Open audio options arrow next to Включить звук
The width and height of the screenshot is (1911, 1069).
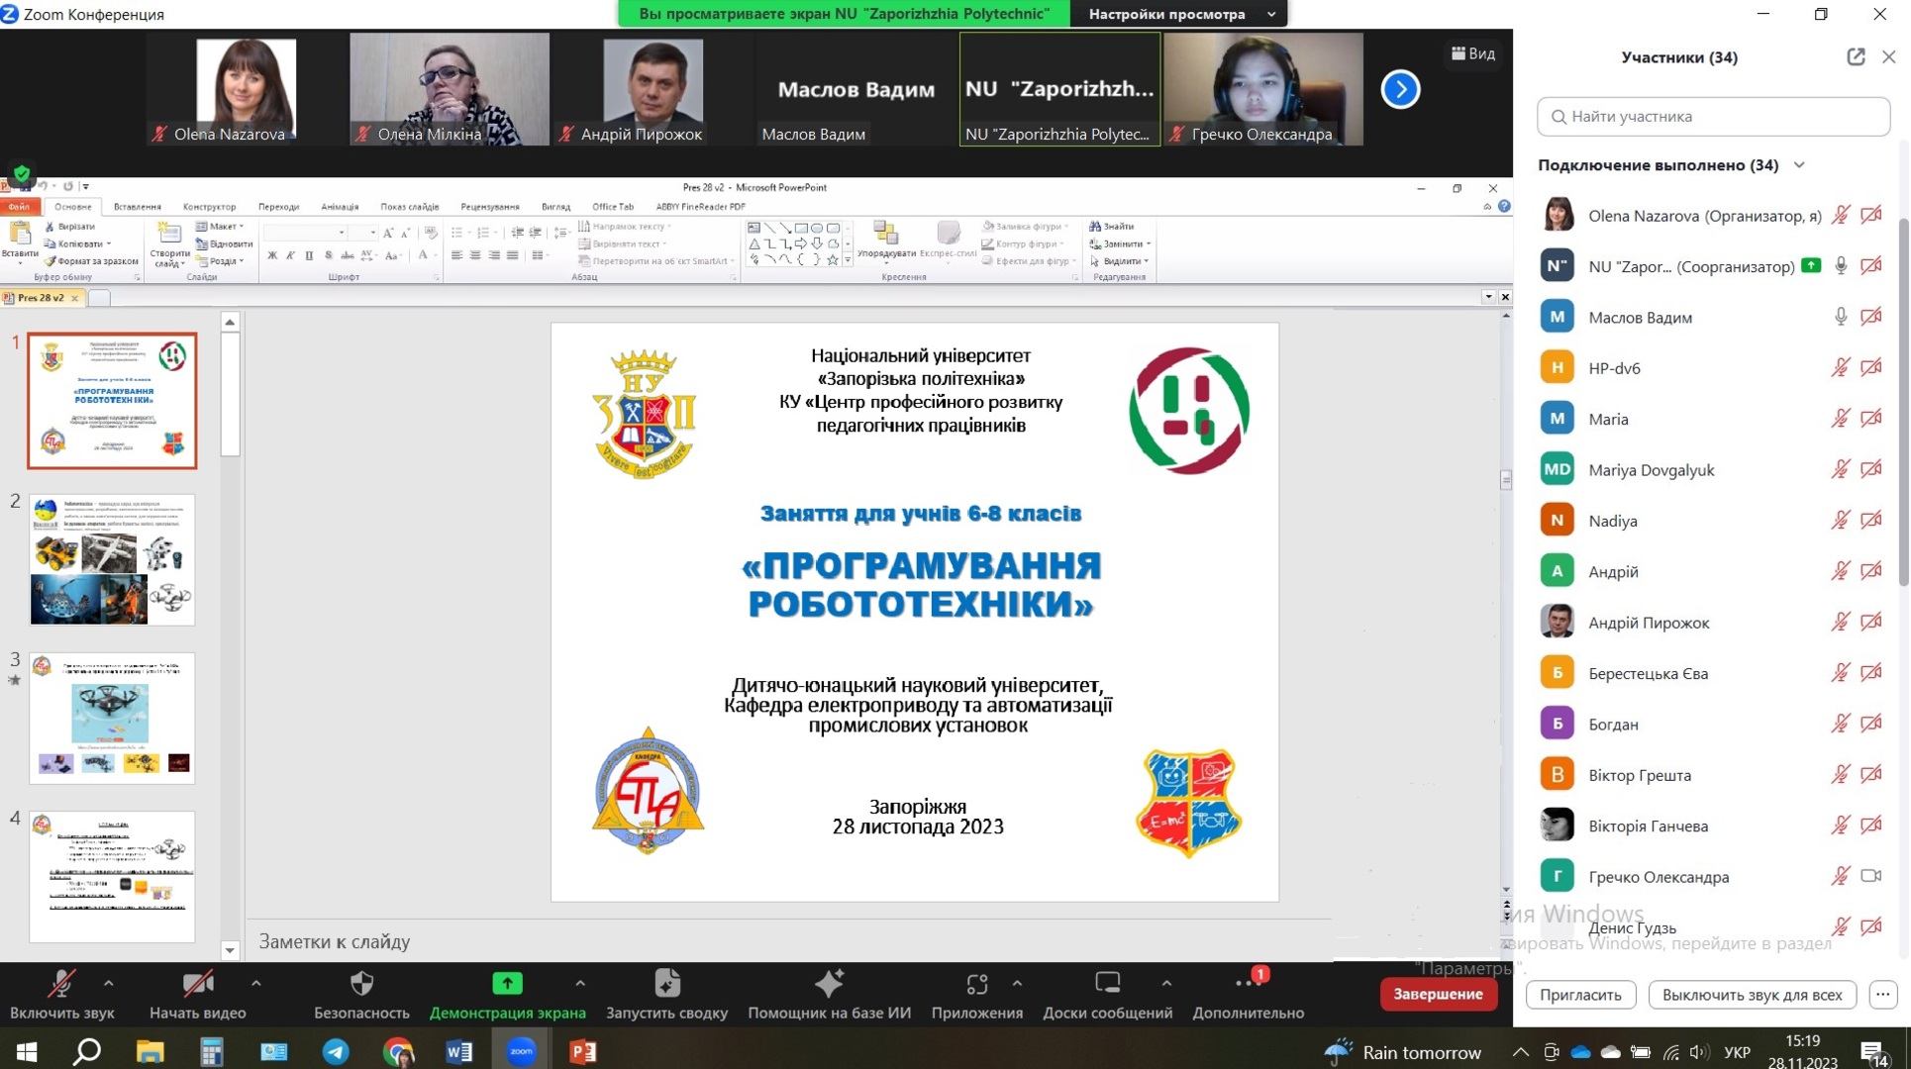point(109,984)
